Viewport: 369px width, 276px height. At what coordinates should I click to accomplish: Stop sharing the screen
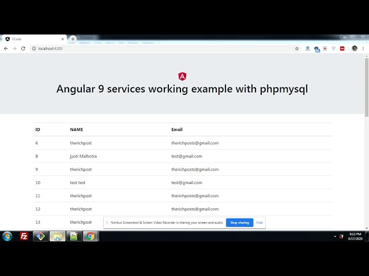point(239,223)
